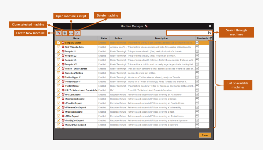Close the Machine Manager window with X

pos(210,26)
